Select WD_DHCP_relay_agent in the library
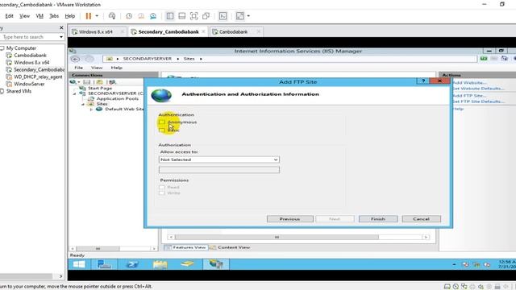This screenshot has height=290, width=516. point(38,77)
